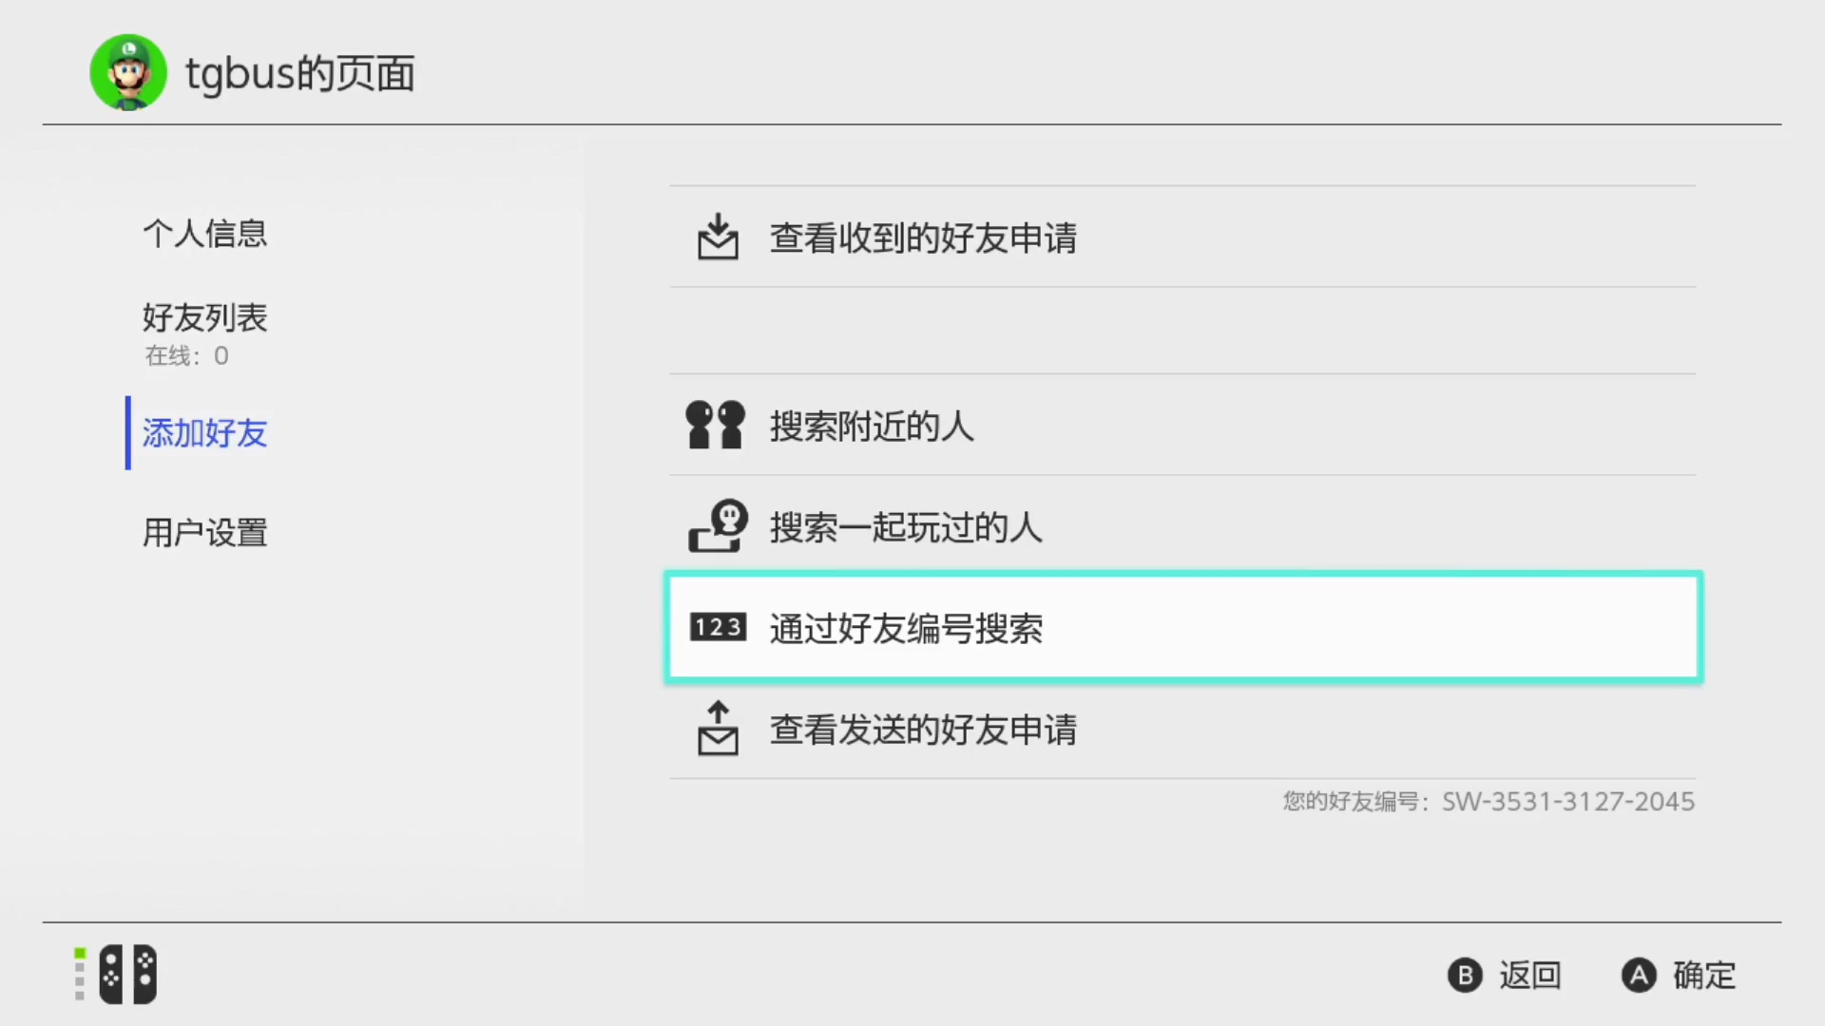Click the 123 friend code icon
Image resolution: width=1825 pixels, height=1026 pixels.
[718, 627]
